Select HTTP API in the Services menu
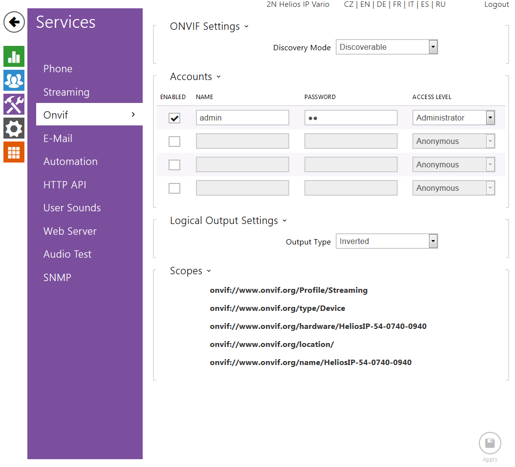Screen dimensions: 515x467 pyautogui.click(x=64, y=185)
